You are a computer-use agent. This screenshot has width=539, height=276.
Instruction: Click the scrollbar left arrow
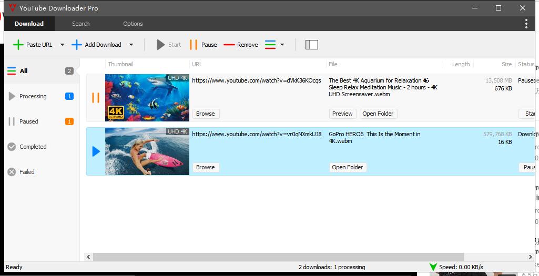(88, 257)
